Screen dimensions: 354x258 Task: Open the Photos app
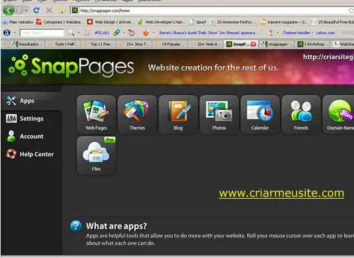pyautogui.click(x=219, y=115)
